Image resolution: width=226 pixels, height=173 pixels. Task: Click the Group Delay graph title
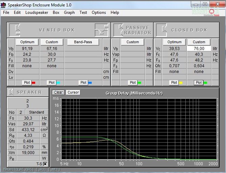[x=134, y=93]
